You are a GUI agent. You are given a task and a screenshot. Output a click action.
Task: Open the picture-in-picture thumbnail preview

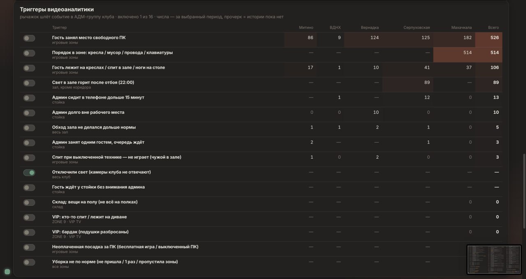(494, 259)
